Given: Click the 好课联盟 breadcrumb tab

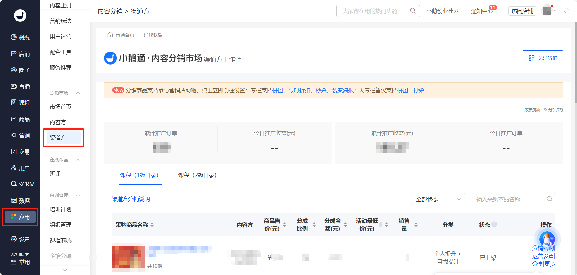Looking at the screenshot, I should coord(153,35).
